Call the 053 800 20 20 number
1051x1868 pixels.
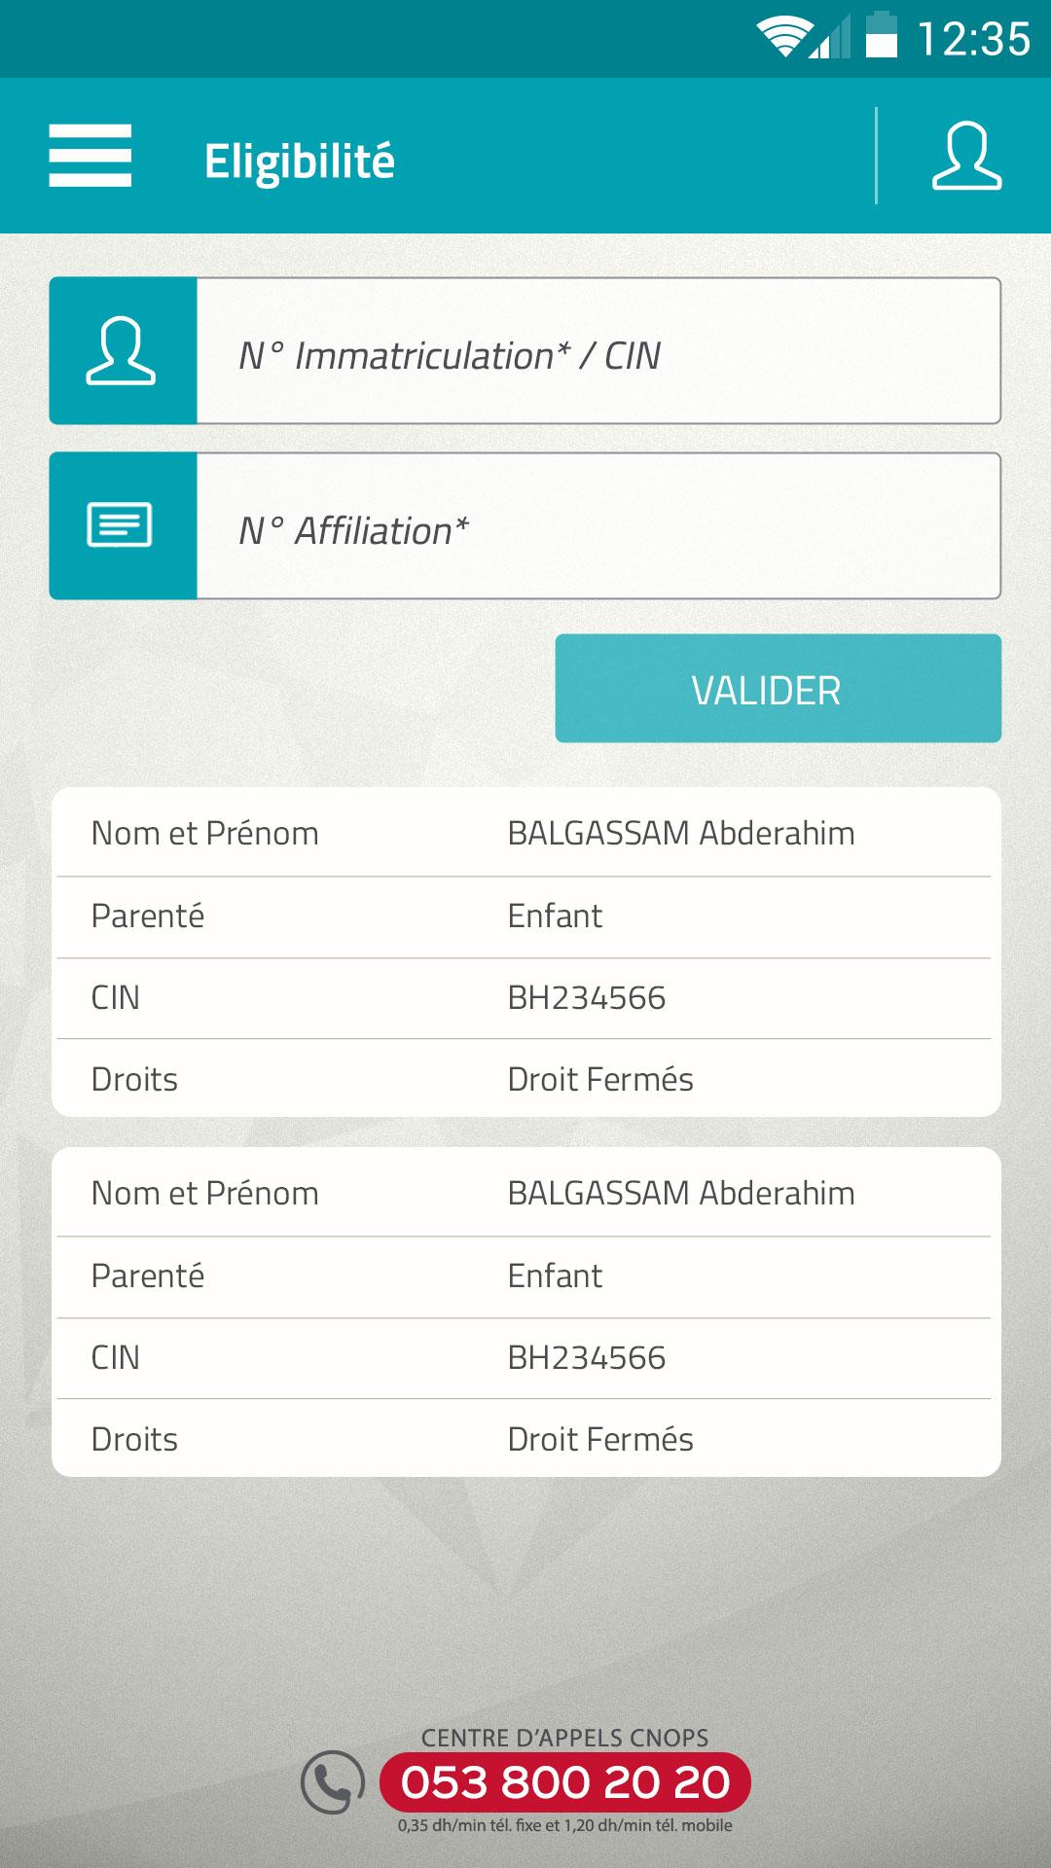[565, 1782]
